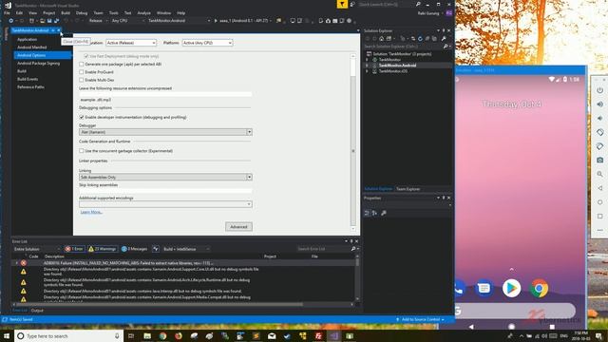The height and width of the screenshot is (342, 608).
Task: Open the Linking Sdk Assemblies Only dropdown
Action: tap(165, 178)
